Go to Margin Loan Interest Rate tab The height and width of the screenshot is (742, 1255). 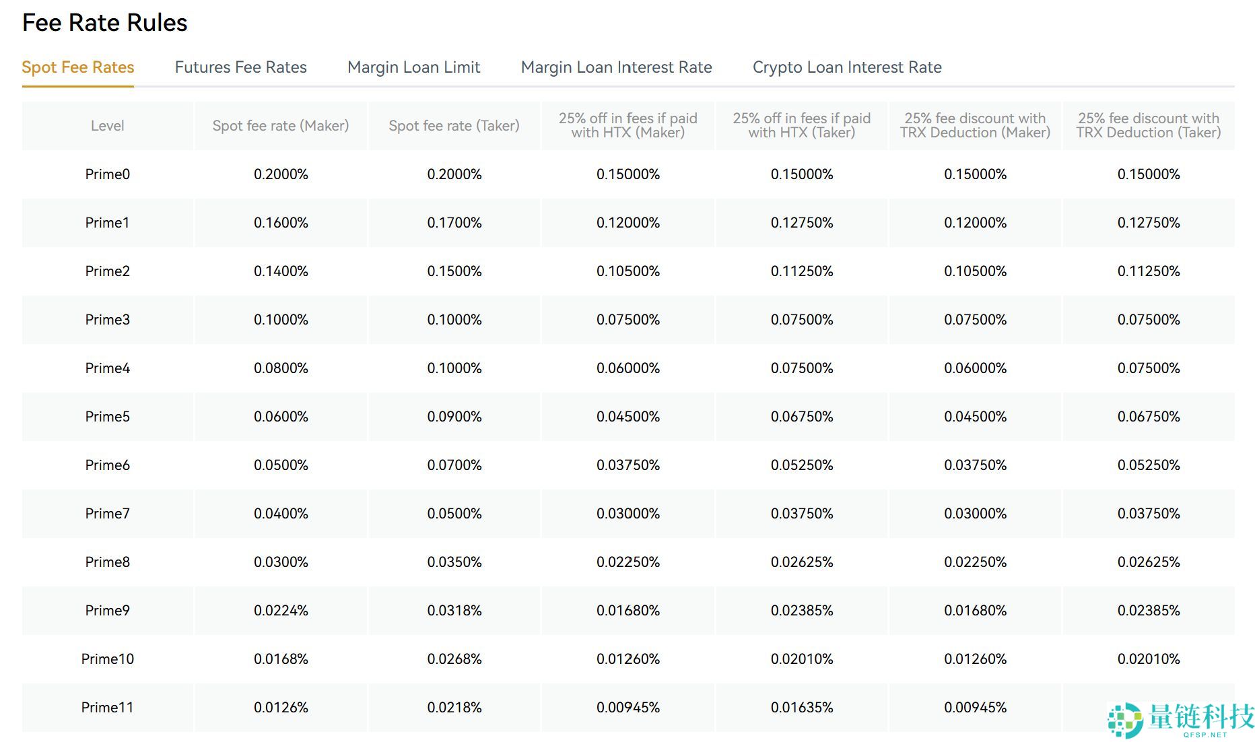(617, 67)
